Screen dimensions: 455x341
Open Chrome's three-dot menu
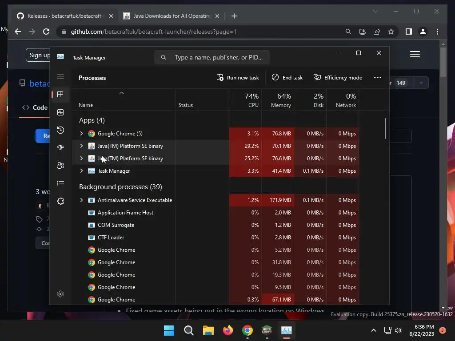[x=437, y=32]
